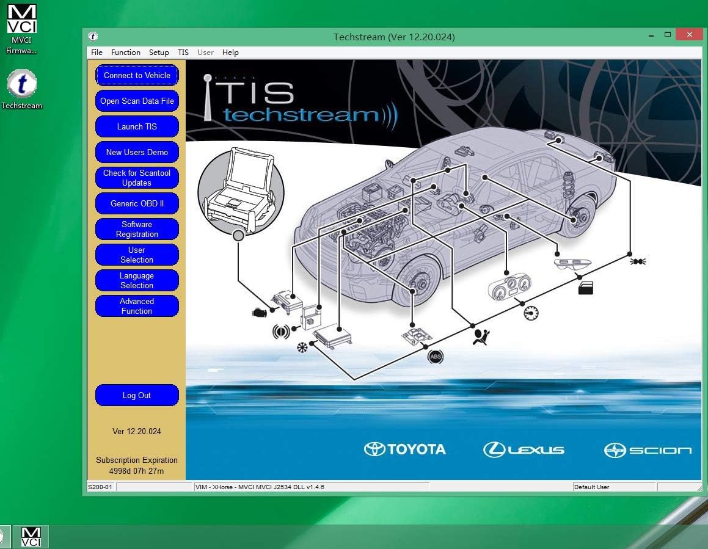Click the air conditioning snowflake icon
The width and height of the screenshot is (708, 549).
(302, 347)
